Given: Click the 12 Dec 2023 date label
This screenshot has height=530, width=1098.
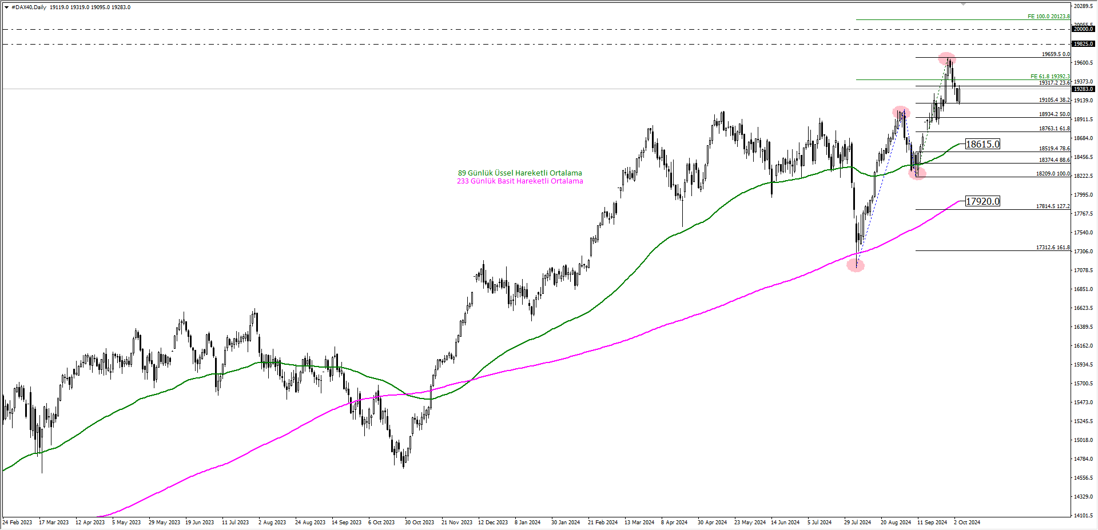Looking at the screenshot, I should [493, 523].
